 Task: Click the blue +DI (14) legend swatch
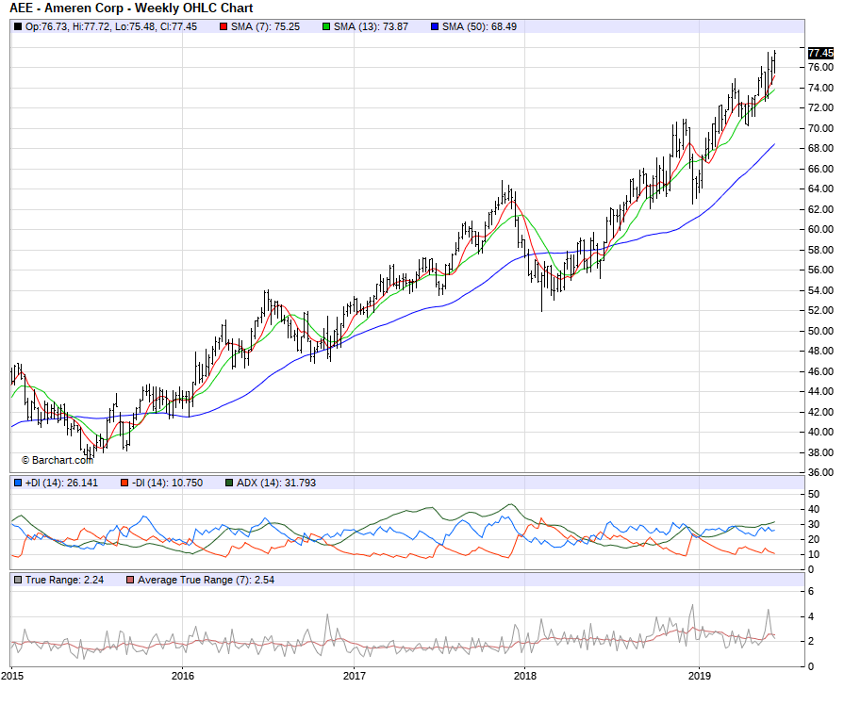click(x=18, y=483)
